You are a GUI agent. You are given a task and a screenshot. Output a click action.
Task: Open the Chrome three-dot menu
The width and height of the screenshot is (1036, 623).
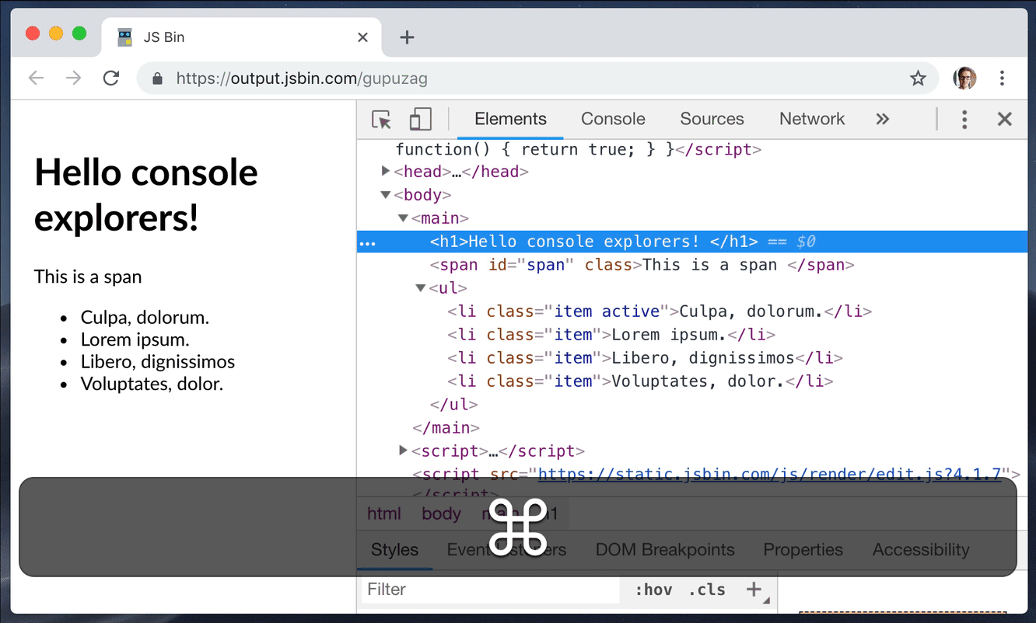1002,78
